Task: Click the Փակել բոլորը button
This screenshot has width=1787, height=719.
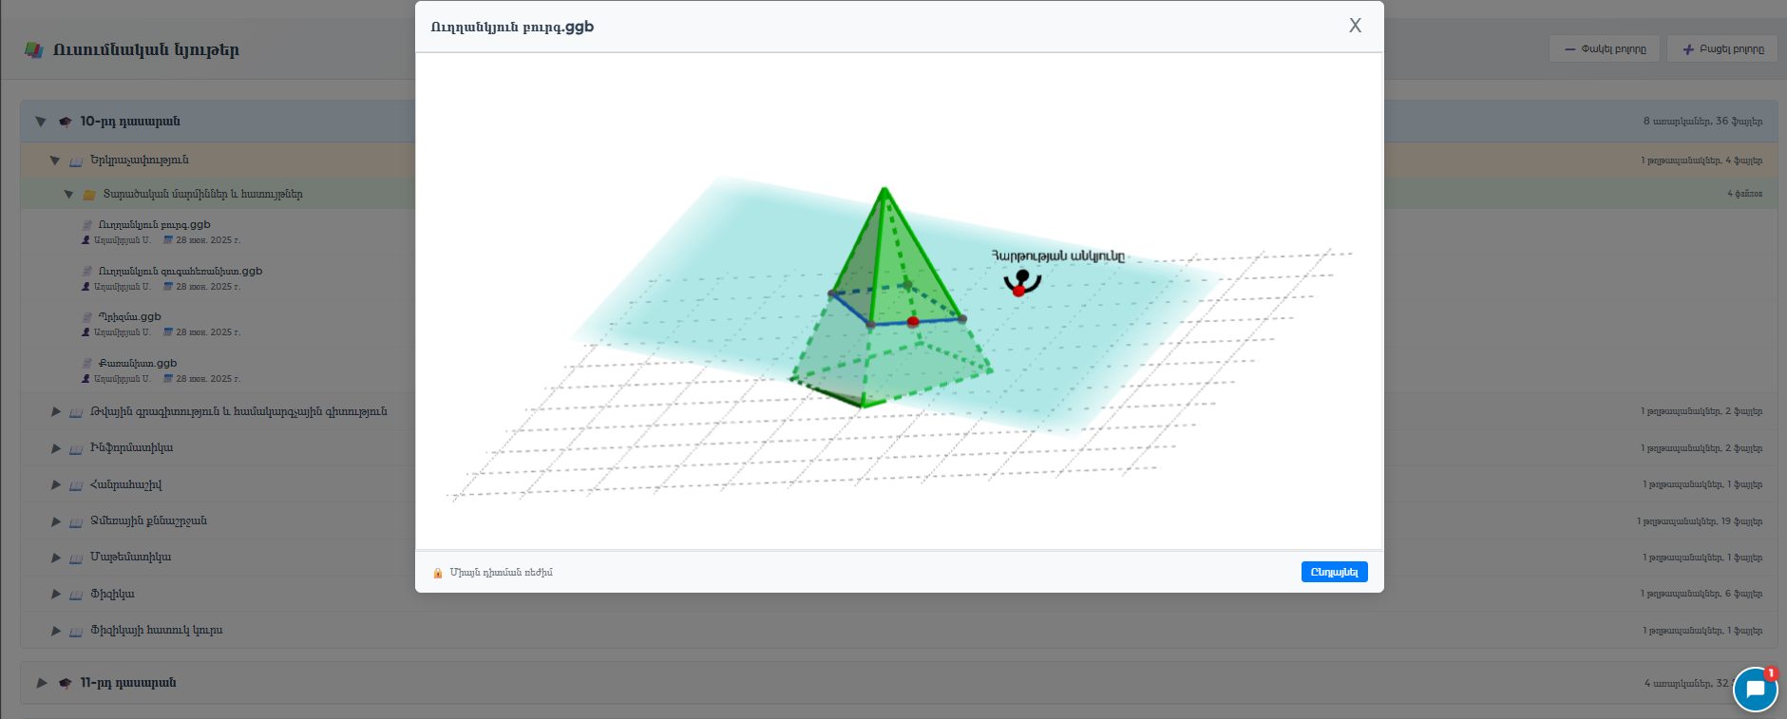Action: [x=1605, y=49]
